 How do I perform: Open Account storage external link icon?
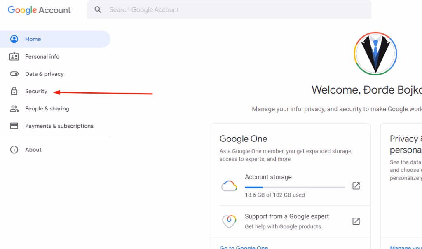pos(356,186)
